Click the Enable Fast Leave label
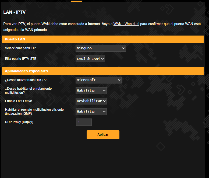Image resolution: width=209 pixels, height=178 pixels. [18, 101]
